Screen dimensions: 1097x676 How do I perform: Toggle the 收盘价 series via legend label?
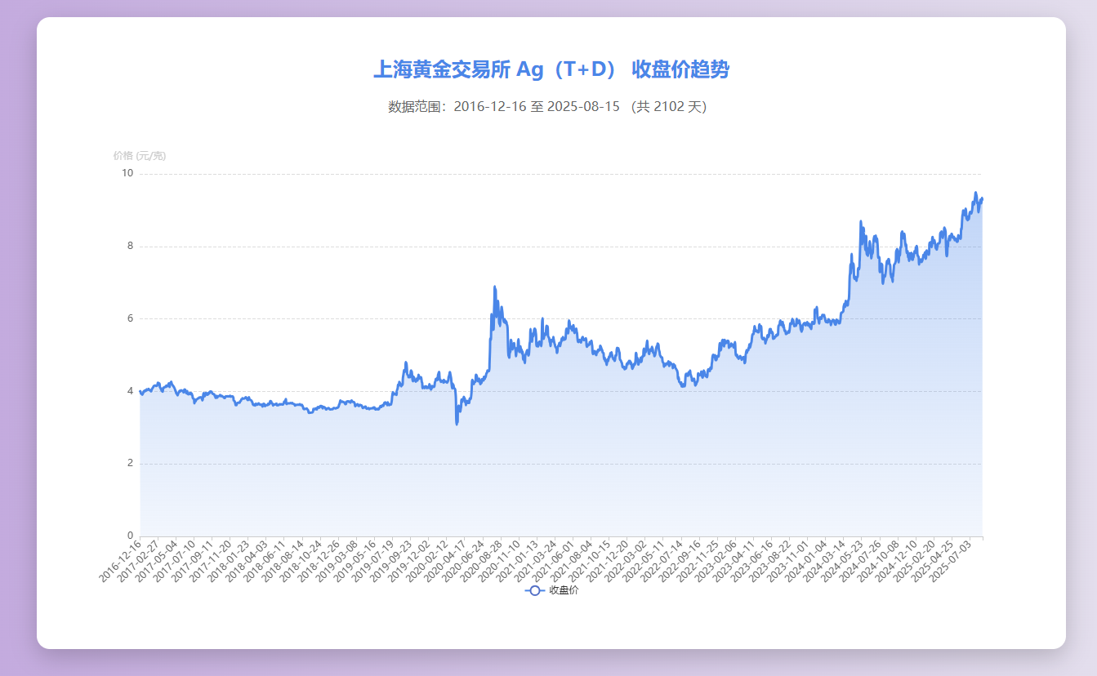(564, 590)
